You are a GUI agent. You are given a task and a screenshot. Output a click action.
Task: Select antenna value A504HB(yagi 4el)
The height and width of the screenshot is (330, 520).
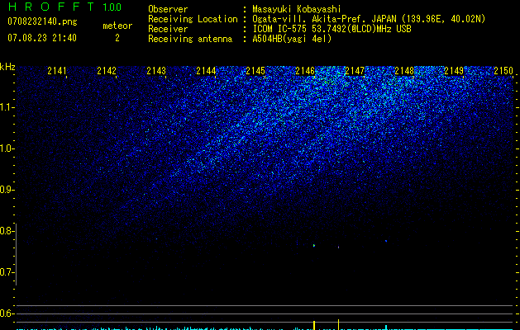click(x=292, y=39)
